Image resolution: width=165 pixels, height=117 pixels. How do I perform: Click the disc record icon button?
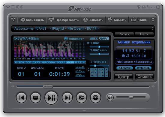[x=95, y=97]
